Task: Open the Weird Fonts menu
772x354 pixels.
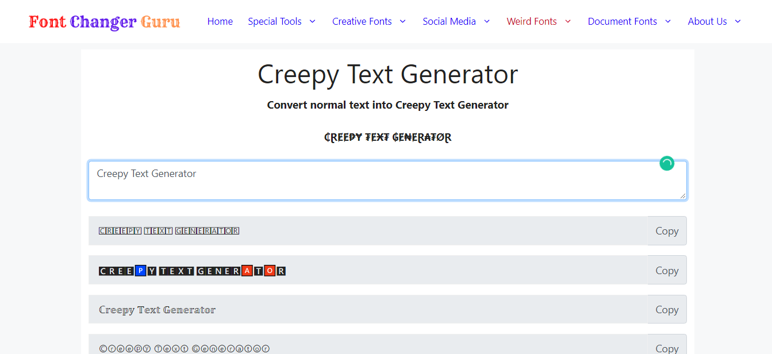Action: point(531,21)
